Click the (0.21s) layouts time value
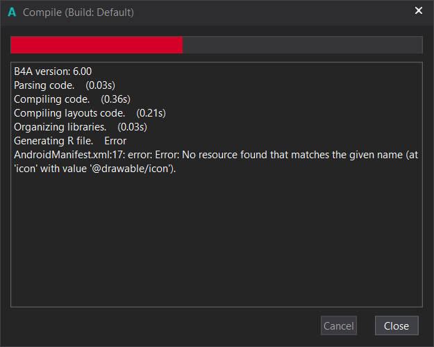 click(x=151, y=113)
